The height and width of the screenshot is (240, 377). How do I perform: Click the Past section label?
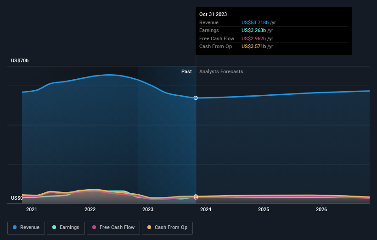186,72
